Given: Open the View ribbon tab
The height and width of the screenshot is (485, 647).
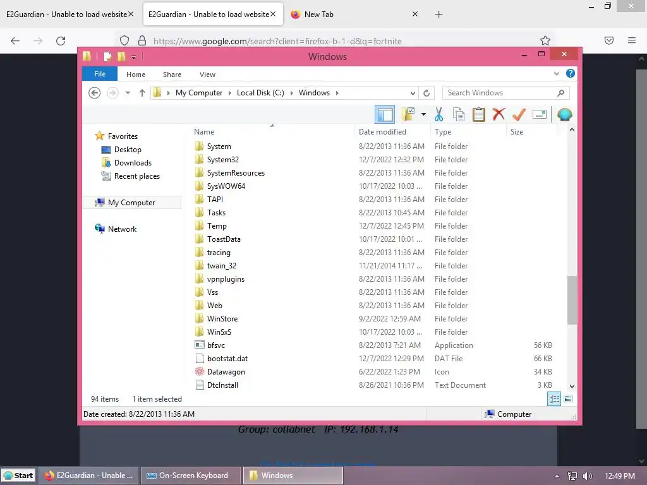Looking at the screenshot, I should (x=207, y=75).
